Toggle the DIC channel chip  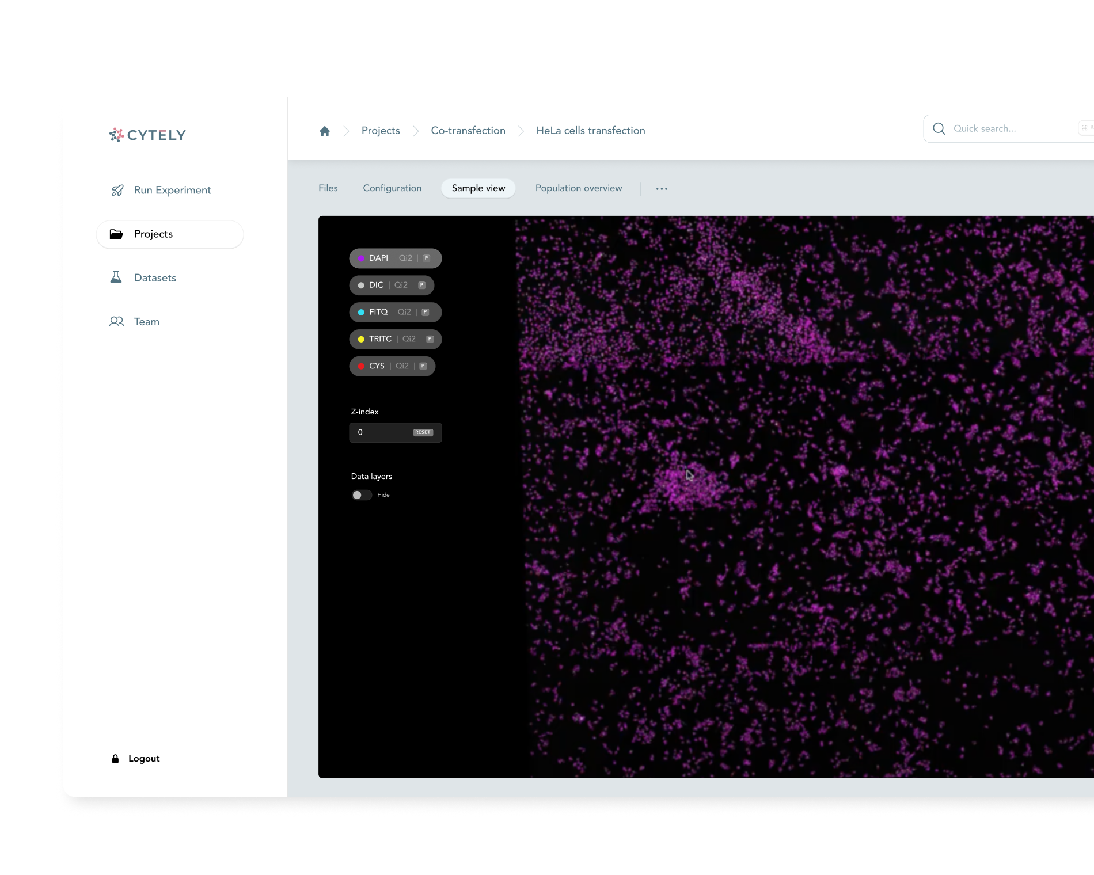click(375, 286)
